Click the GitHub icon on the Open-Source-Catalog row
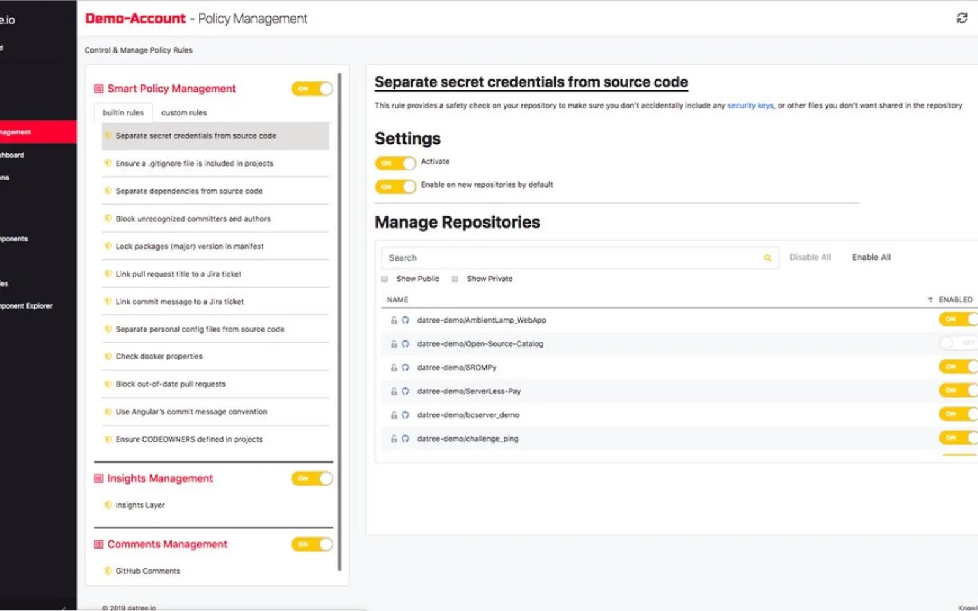 (x=405, y=344)
